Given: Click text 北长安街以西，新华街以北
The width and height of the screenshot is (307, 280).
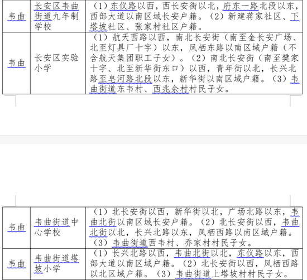Looking at the screenshot, I should tap(165, 212).
